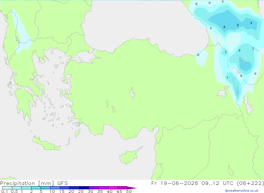264x193 pixels.
Task: Pick the 15–20 mm legend color swatch
Action: 65,188
